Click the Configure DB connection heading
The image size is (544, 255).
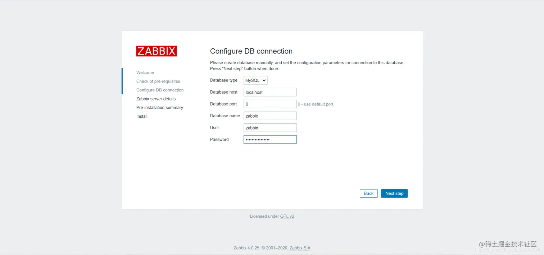[x=251, y=51]
